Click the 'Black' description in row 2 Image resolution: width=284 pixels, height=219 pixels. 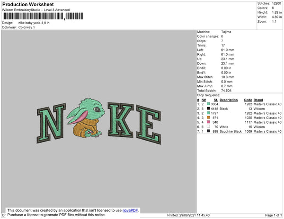(x=224, y=109)
